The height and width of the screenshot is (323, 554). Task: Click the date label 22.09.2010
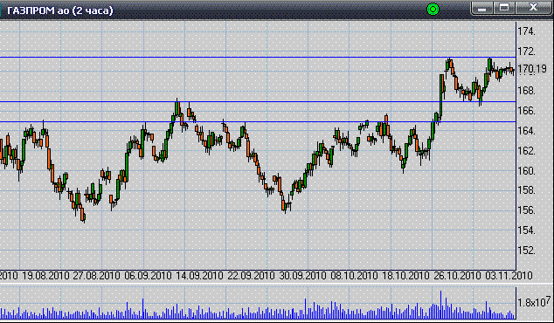251,275
